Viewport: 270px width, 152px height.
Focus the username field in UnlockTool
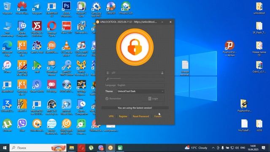[x=135, y=73]
